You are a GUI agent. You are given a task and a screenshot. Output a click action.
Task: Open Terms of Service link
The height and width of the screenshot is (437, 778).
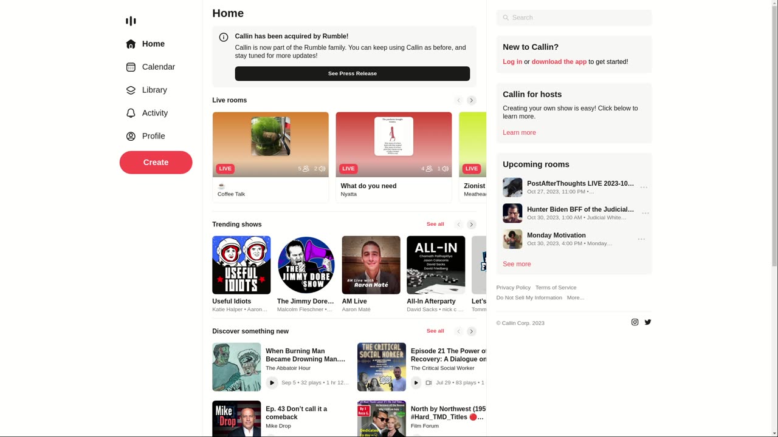point(556,288)
